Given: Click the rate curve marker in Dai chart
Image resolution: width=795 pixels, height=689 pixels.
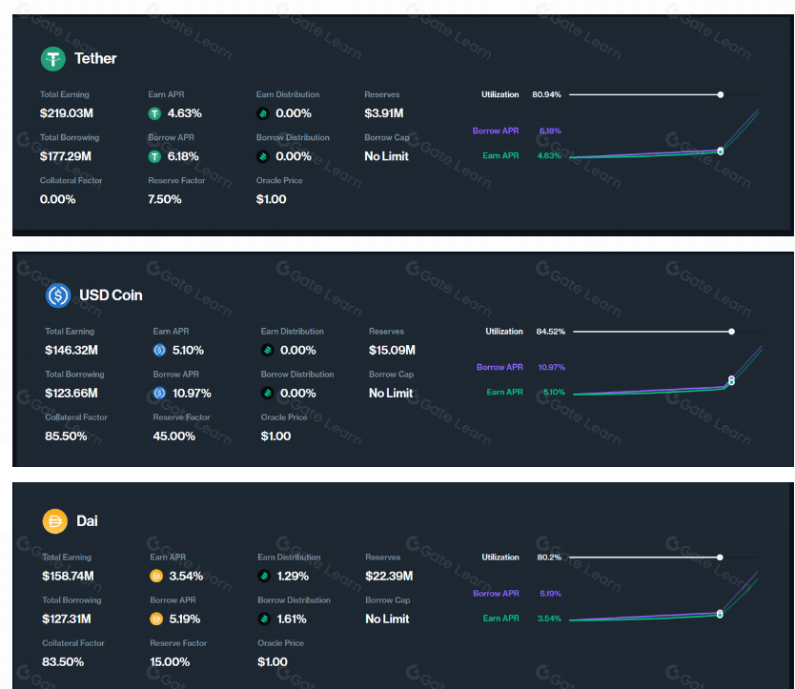Looking at the screenshot, I should click(x=720, y=614).
